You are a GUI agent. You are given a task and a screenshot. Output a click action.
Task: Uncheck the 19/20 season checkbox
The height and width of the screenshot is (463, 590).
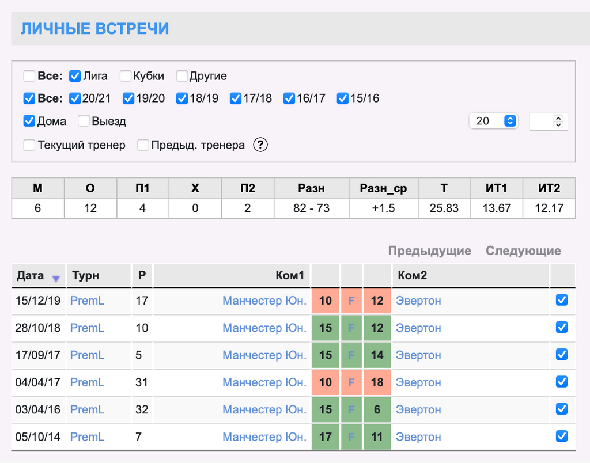[128, 98]
